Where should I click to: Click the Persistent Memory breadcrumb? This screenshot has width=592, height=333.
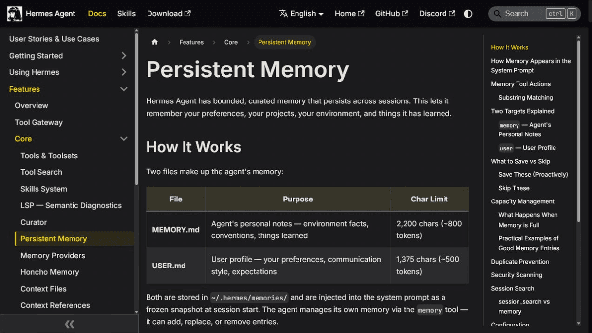click(285, 42)
